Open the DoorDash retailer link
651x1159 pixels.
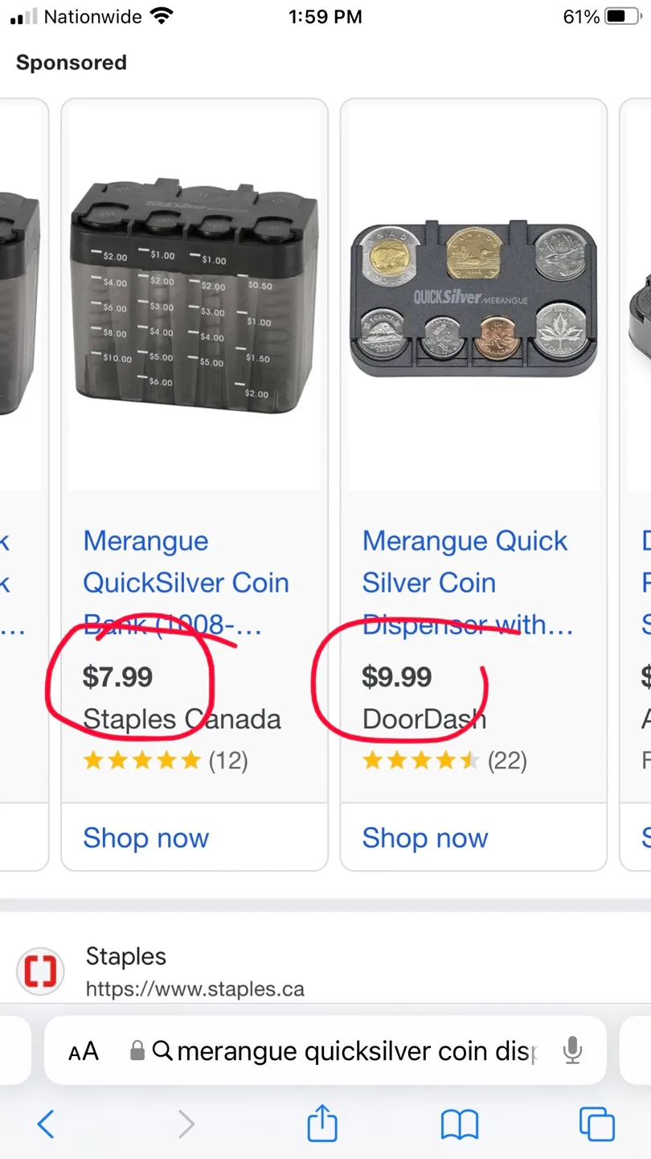tap(422, 719)
